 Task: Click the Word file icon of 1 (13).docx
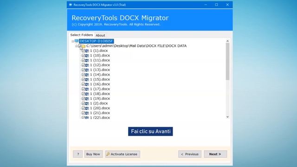click(87, 70)
